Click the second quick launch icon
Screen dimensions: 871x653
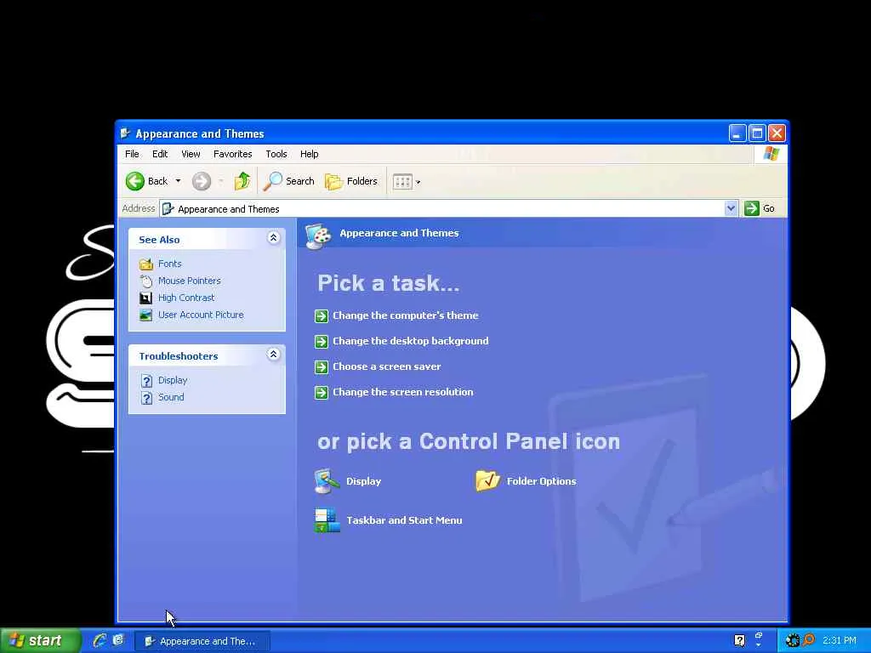118,640
